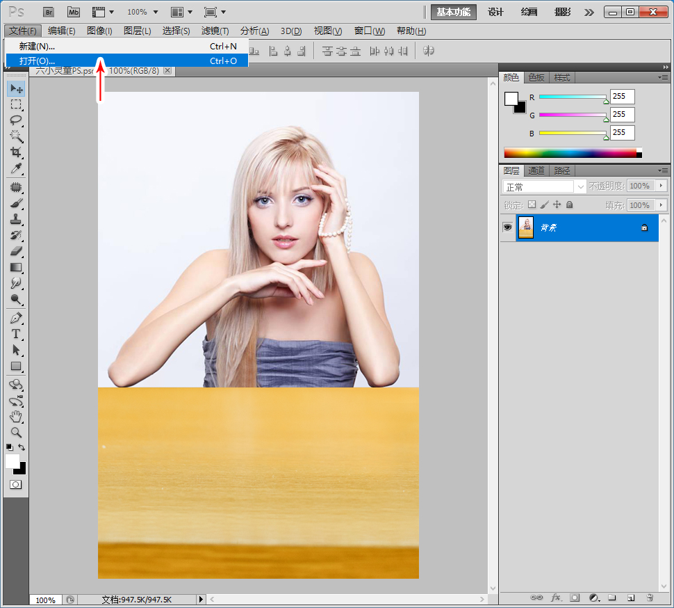Screen dimensions: 674x608
Task: Switch to the 通道 tab
Action: tap(536, 171)
